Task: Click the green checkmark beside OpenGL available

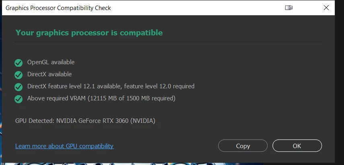Action: click(19, 63)
